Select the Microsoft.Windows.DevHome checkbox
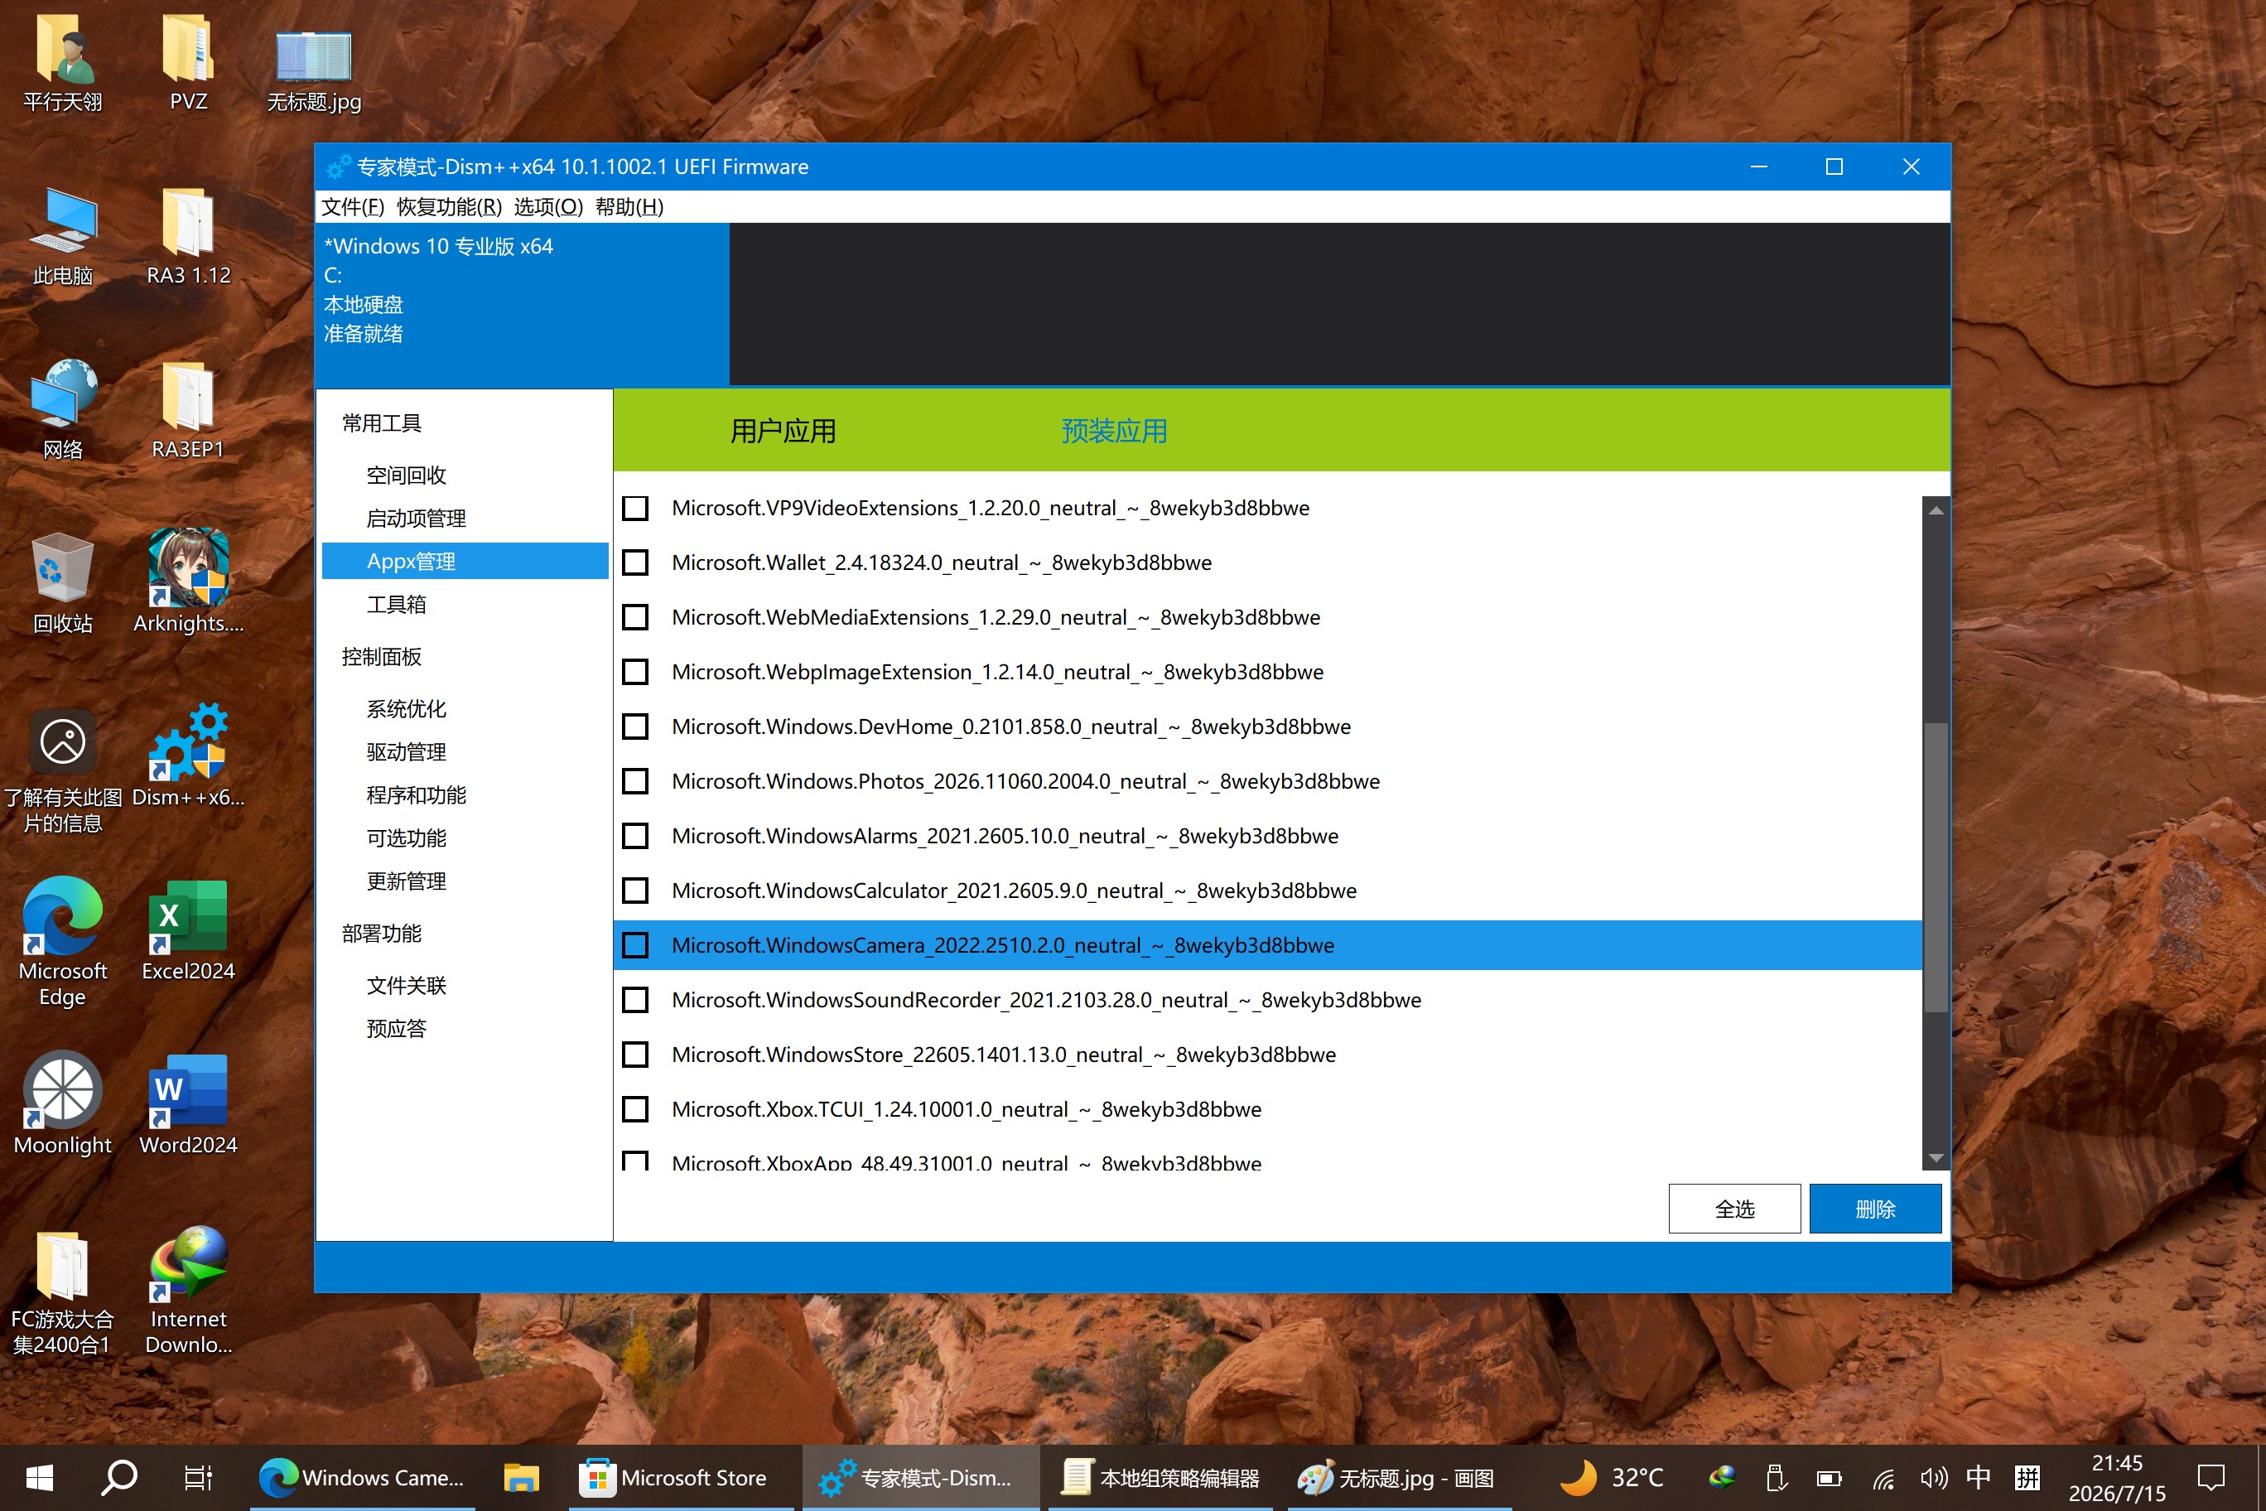This screenshot has width=2266, height=1511. pos(635,727)
